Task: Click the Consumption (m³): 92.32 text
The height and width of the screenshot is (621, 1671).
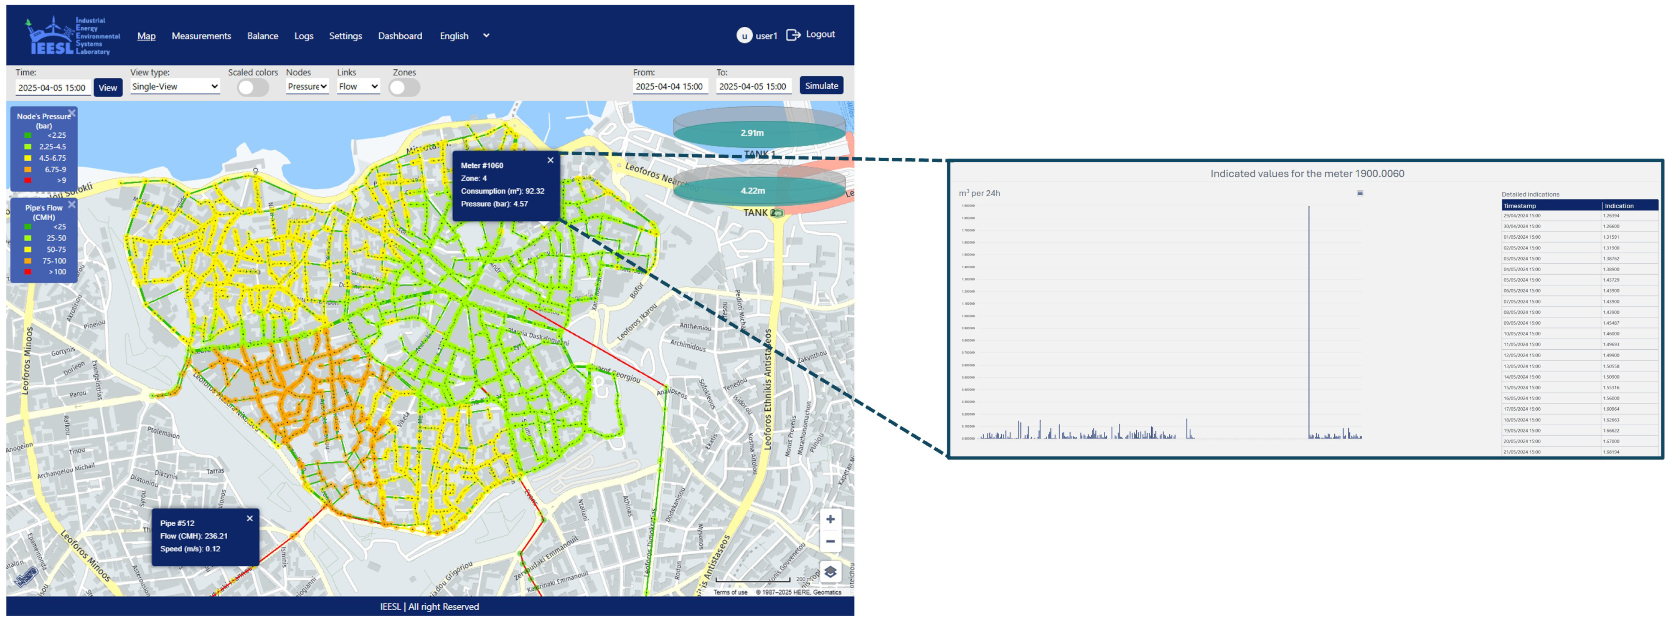Action: pyautogui.click(x=503, y=191)
